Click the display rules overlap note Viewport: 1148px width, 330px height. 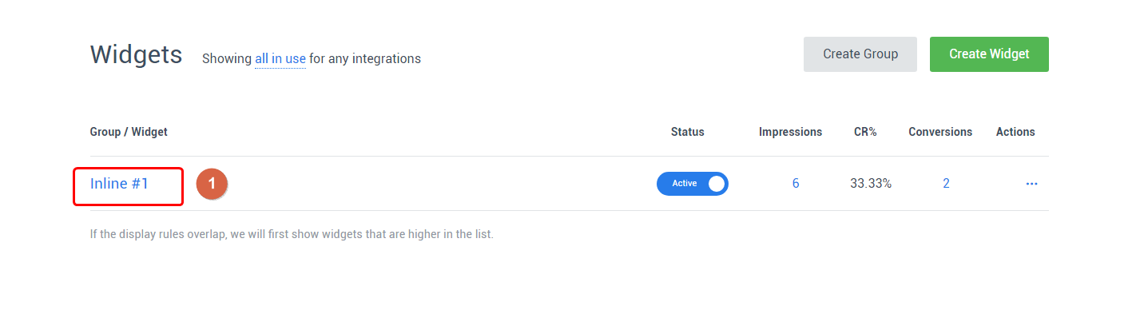click(x=292, y=235)
